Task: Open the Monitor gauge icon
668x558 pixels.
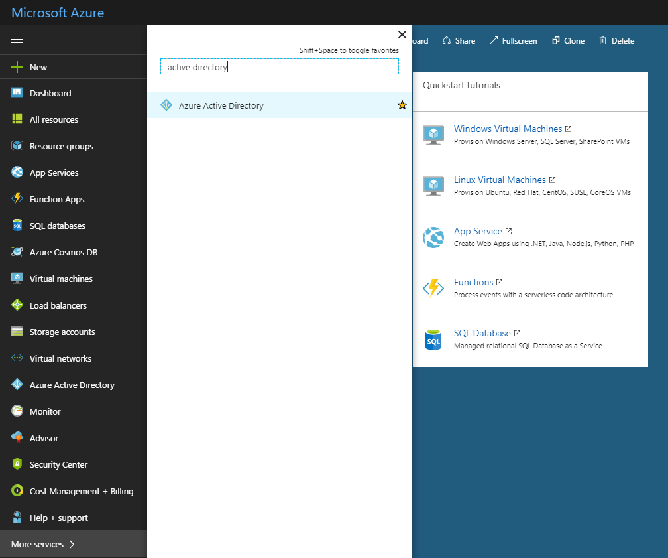Action: click(17, 411)
